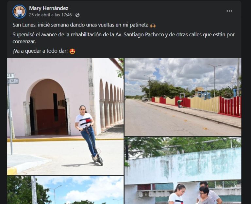Open the photo of woman riding scooter

(x=65, y=117)
